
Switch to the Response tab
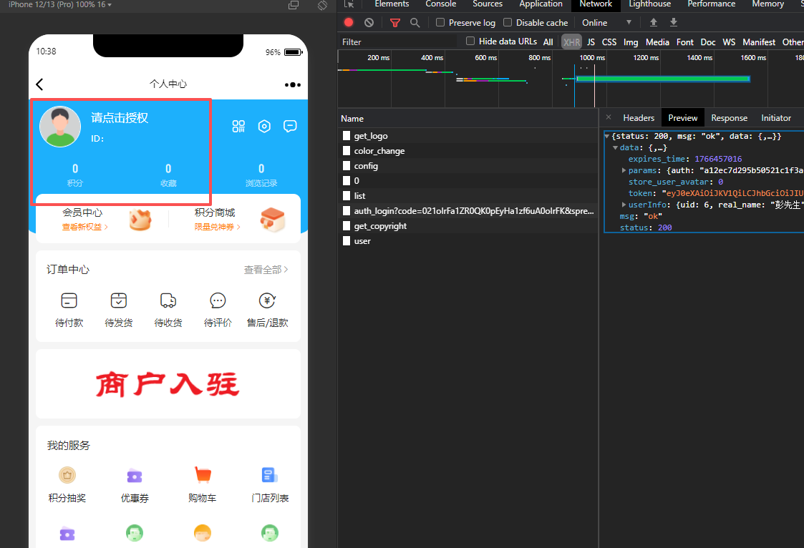(729, 118)
